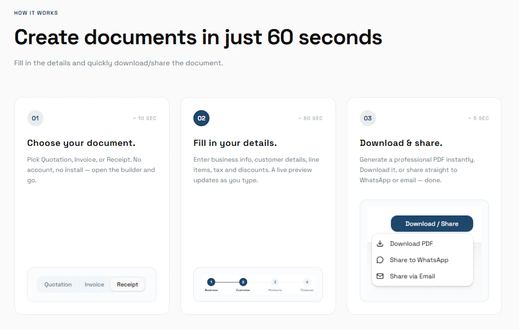Switch to the Receipt tab

coord(127,284)
